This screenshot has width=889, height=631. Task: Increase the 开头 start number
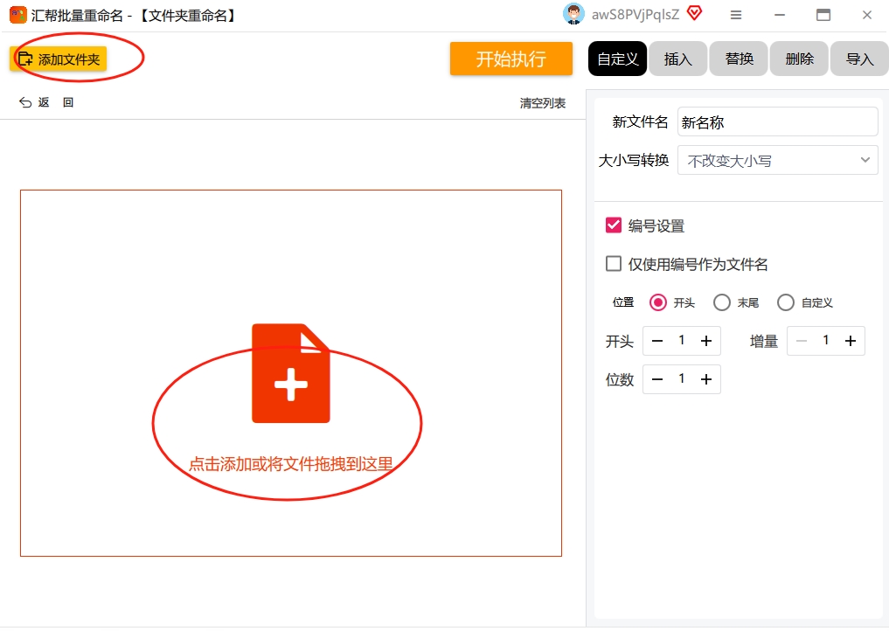(706, 341)
